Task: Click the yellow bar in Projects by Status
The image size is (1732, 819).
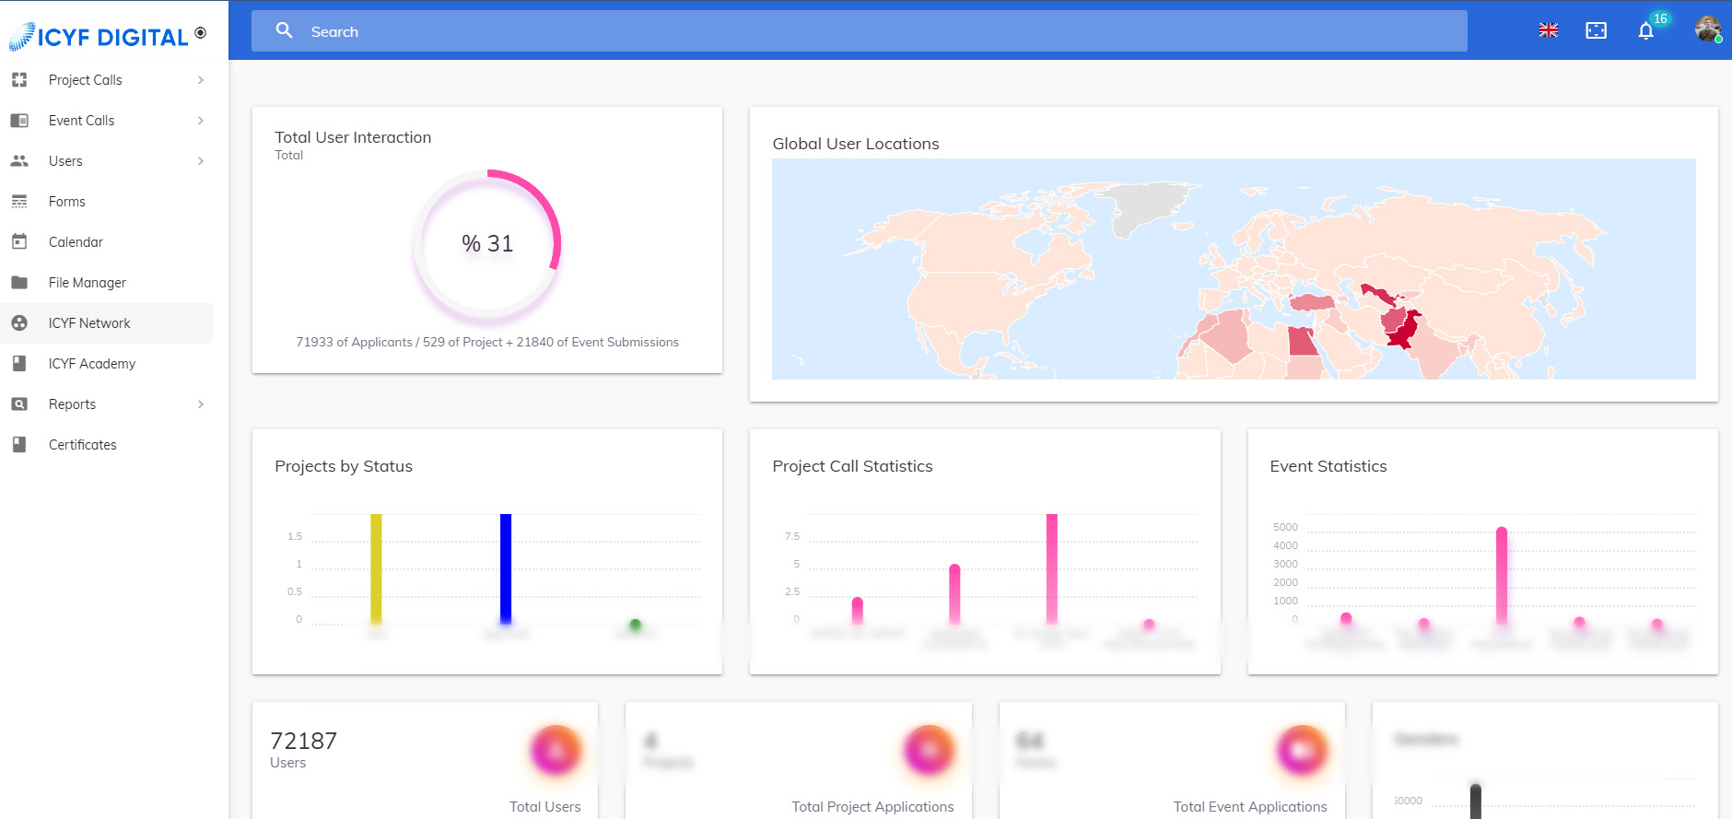Action: click(x=376, y=568)
